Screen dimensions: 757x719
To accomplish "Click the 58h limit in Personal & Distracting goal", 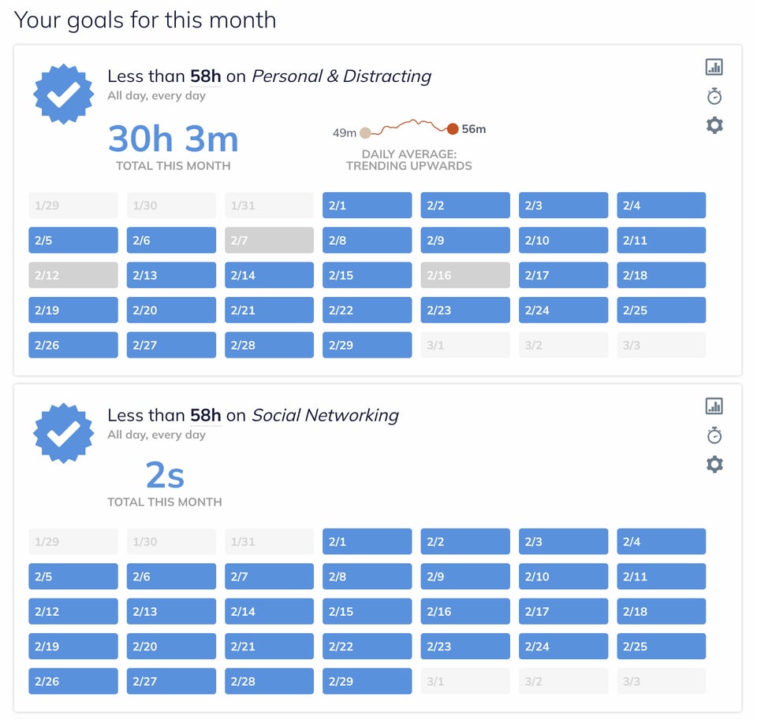I will (205, 76).
